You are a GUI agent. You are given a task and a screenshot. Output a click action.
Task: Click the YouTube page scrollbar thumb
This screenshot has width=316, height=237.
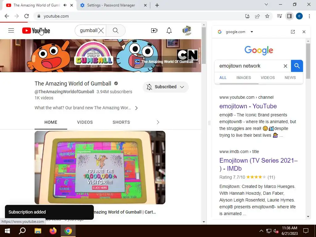204,45
